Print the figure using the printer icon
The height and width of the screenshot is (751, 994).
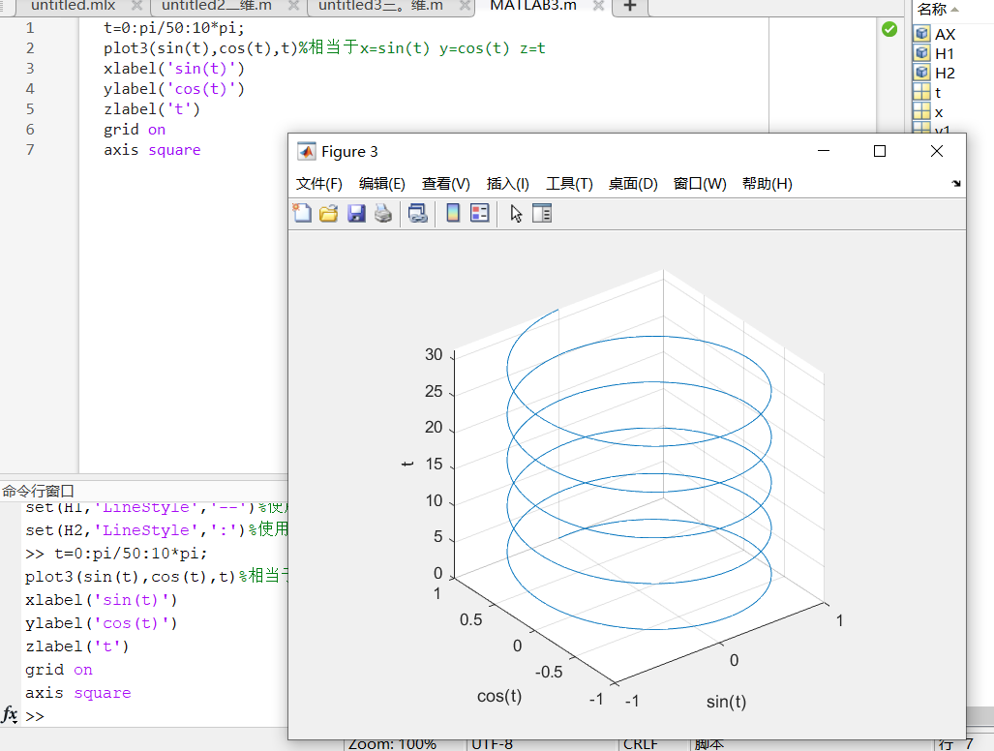[383, 213]
